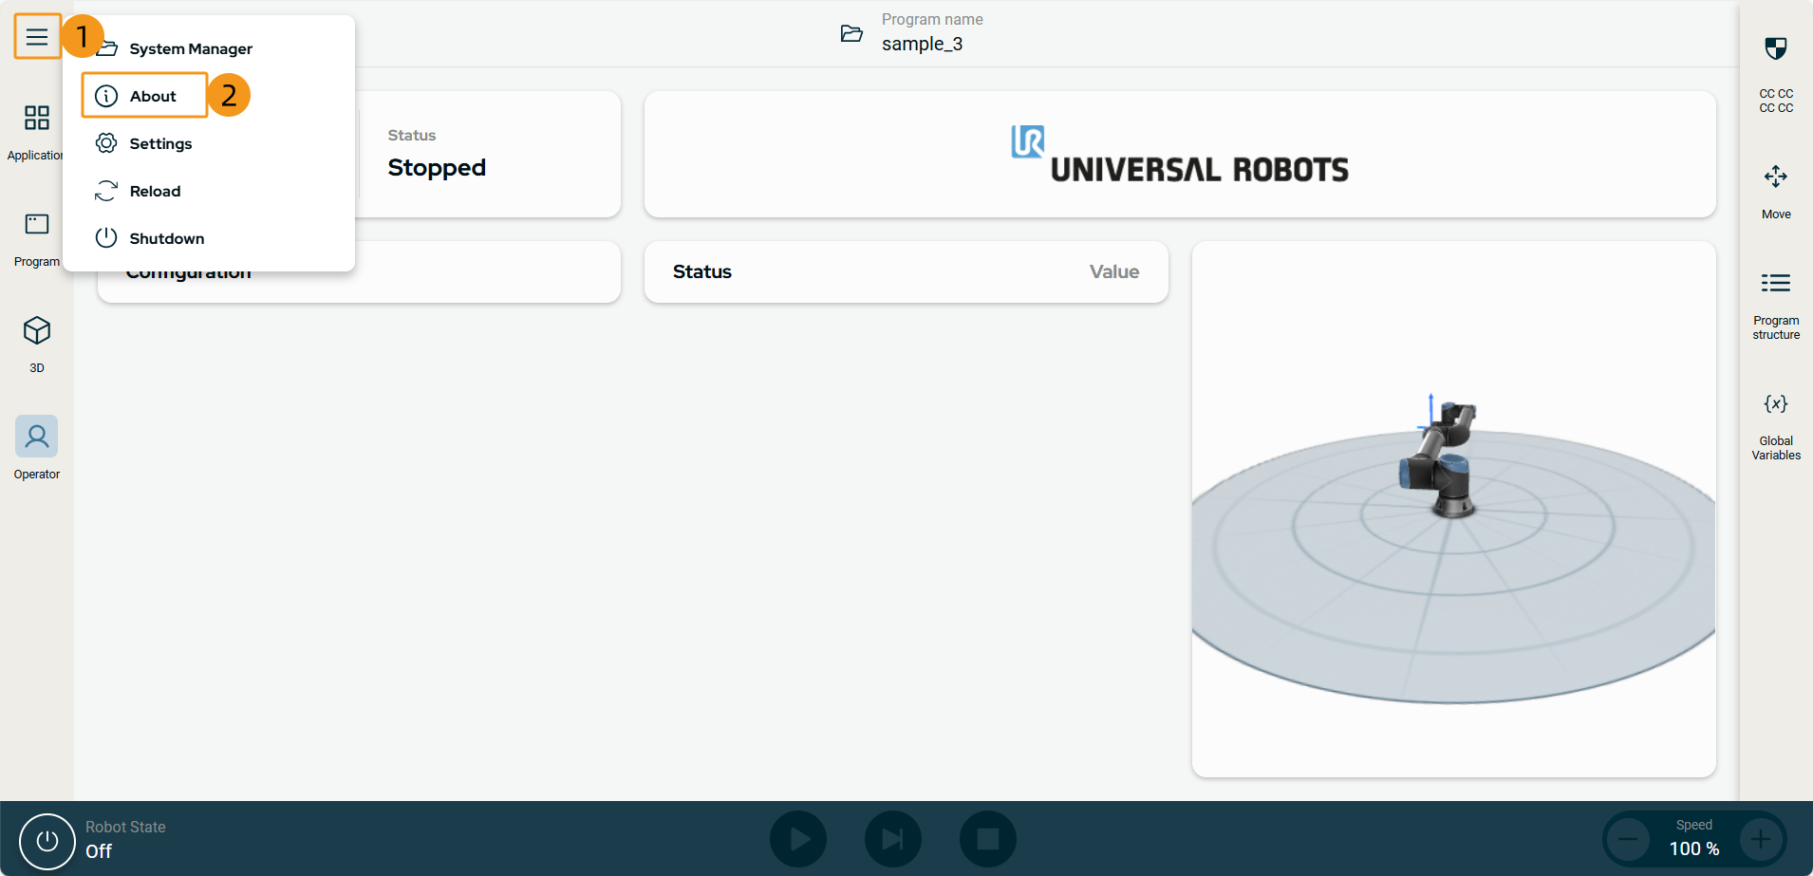Open the Program sidebar icon
The image size is (1813, 876).
(37, 225)
